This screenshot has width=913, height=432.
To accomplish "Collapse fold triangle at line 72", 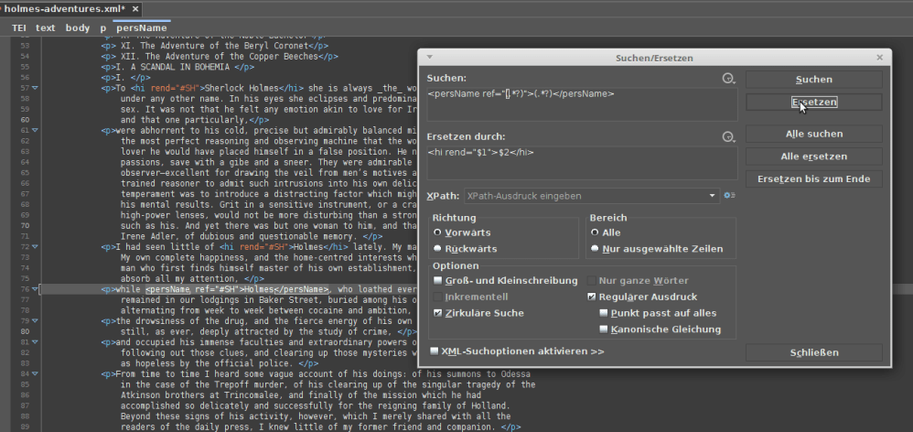I will coord(36,247).
